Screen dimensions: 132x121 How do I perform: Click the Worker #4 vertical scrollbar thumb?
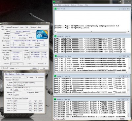[128, 114]
